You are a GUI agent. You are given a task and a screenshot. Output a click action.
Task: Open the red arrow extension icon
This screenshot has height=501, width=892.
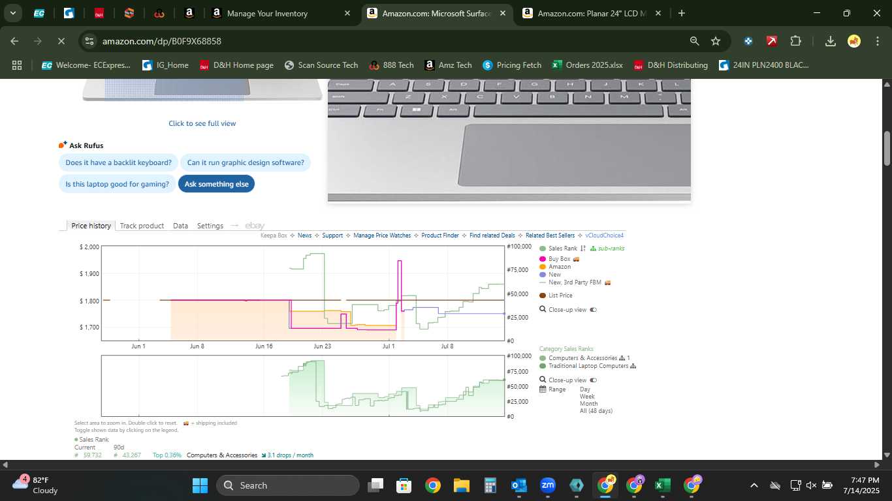point(772,41)
